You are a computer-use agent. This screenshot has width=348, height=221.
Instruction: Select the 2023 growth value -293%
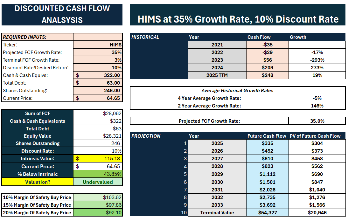(317, 60)
